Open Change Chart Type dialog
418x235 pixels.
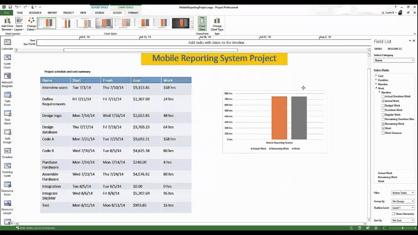(x=217, y=24)
